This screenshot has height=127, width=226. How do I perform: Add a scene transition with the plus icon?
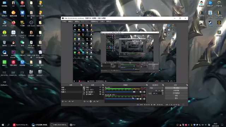156,91
